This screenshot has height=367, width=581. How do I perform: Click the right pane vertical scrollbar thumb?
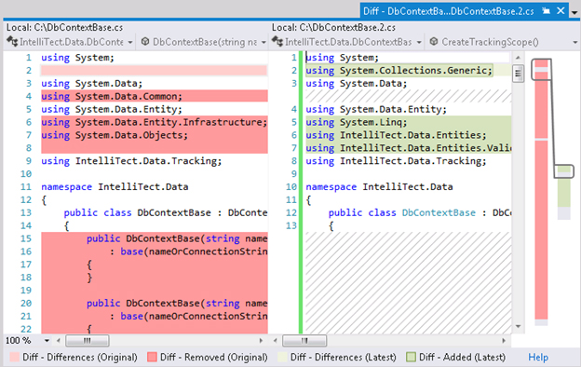point(518,74)
